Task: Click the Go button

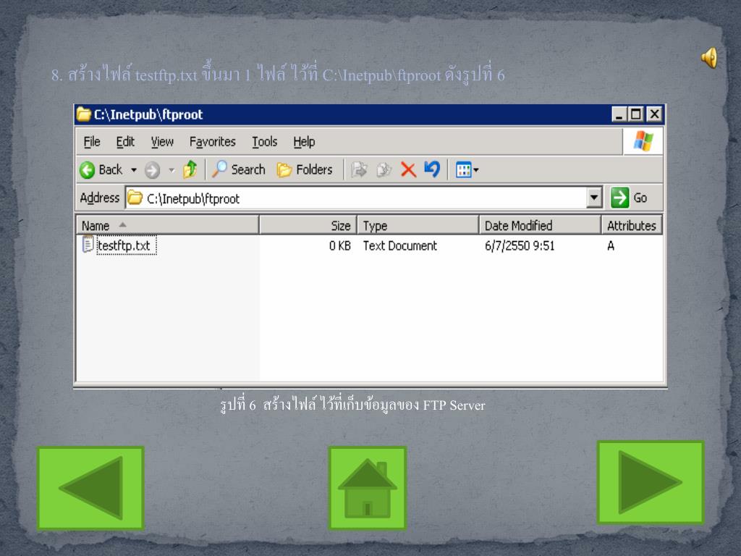Action: (x=630, y=198)
